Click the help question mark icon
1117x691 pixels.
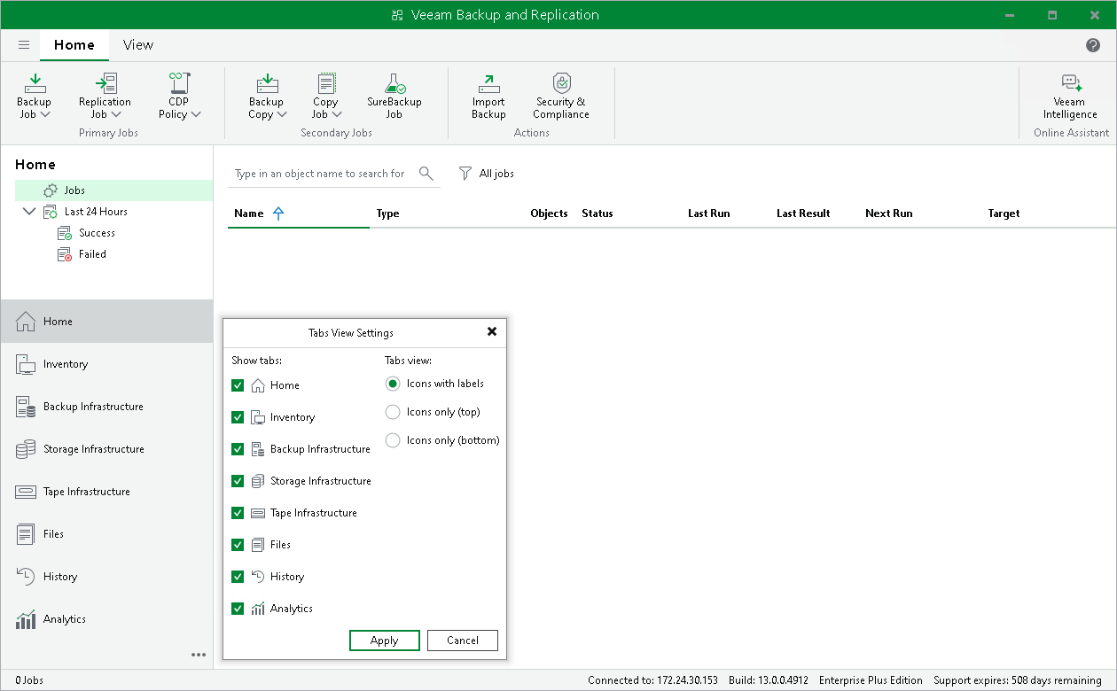coord(1093,45)
